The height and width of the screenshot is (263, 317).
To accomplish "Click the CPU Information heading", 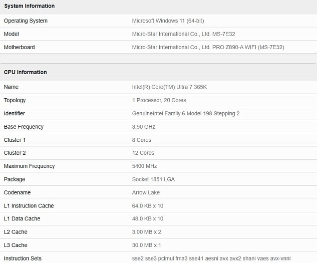I will click(26, 72).
